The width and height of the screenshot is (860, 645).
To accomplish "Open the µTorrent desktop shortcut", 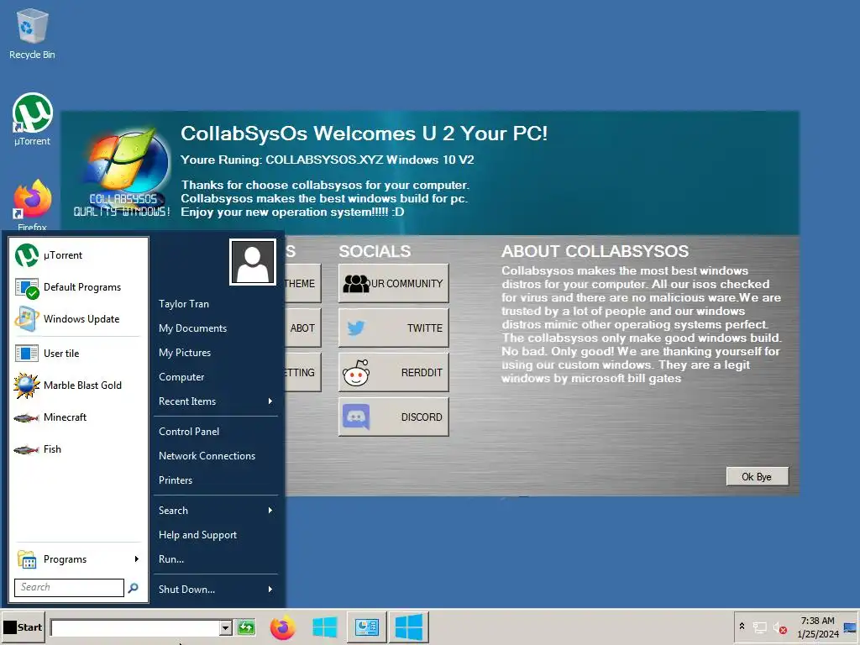I will point(32,119).
